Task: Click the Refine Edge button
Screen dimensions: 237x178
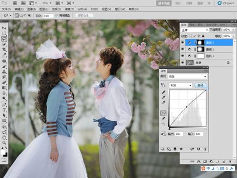Action: click(x=84, y=15)
